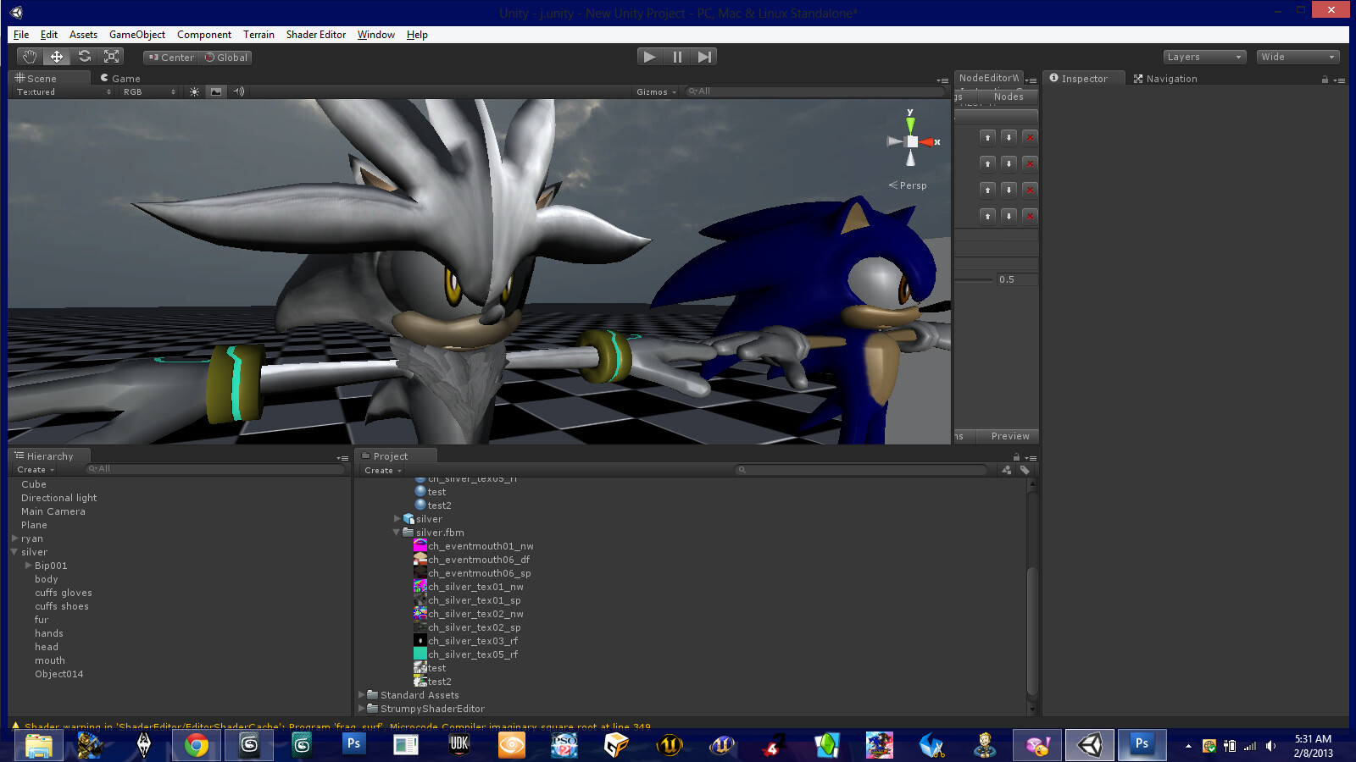This screenshot has height=762, width=1356.
Task: Enable the Global handle orientation toggle
Action: [x=225, y=57]
